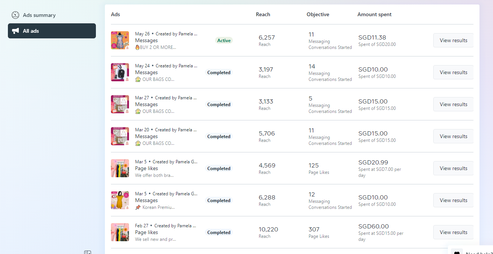Click the fire emoji beside BUY 2 OR MORE
The height and width of the screenshot is (254, 493).
[137, 47]
